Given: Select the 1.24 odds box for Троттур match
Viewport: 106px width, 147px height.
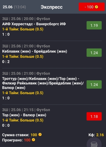Looking at the screenshot, I should pyautogui.click(x=94, y=84).
